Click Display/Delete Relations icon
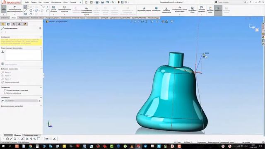265x149 pixels. pyautogui.click(x=87, y=10)
